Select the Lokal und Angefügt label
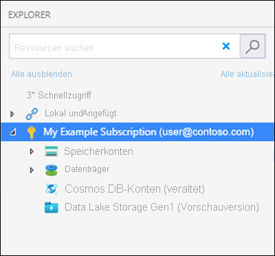This screenshot has height=256, width=275. coord(80,114)
